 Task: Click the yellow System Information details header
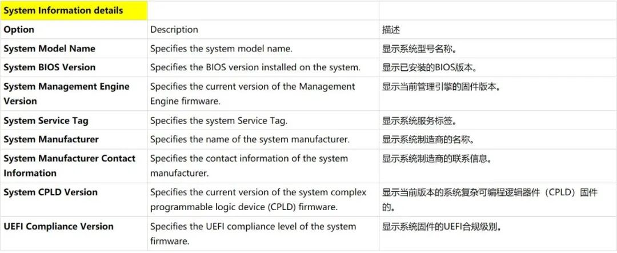74,11
